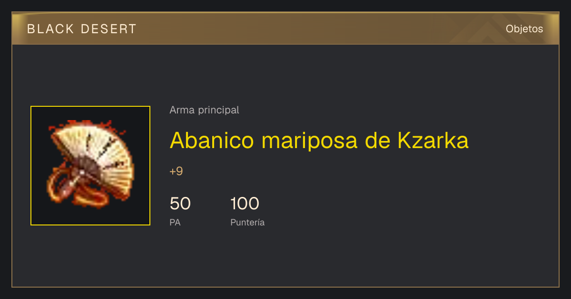
Task: Click the +9 enhancement level text
Action: point(176,171)
